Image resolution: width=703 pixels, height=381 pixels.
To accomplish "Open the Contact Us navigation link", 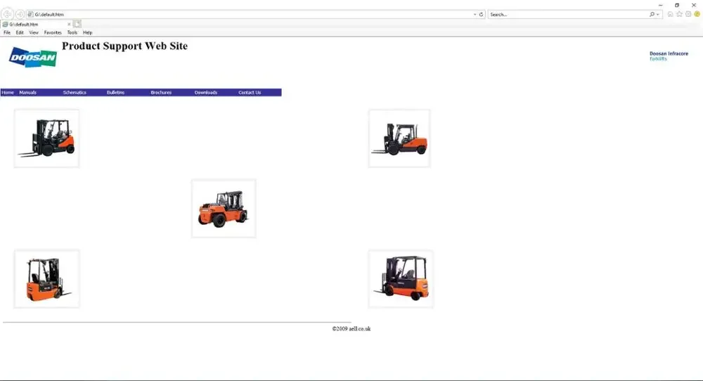I will [250, 92].
